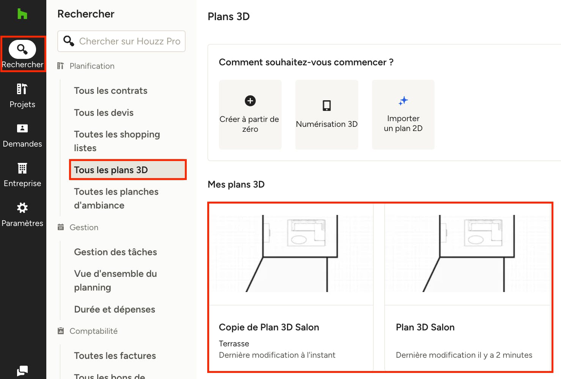Open the chat bubbles icon at bottom
The image size is (561, 379).
click(22, 371)
